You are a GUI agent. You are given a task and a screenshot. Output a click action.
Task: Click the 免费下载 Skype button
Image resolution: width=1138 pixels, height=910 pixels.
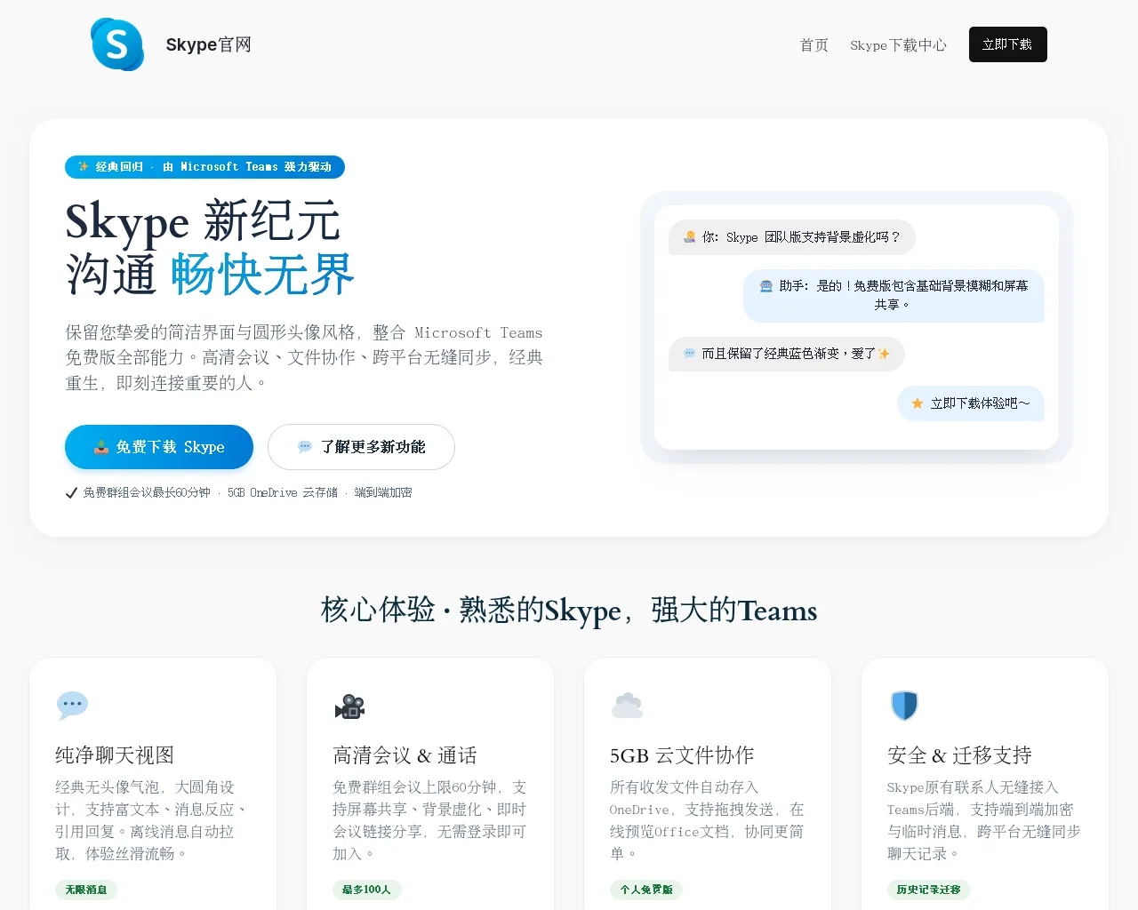(x=159, y=447)
